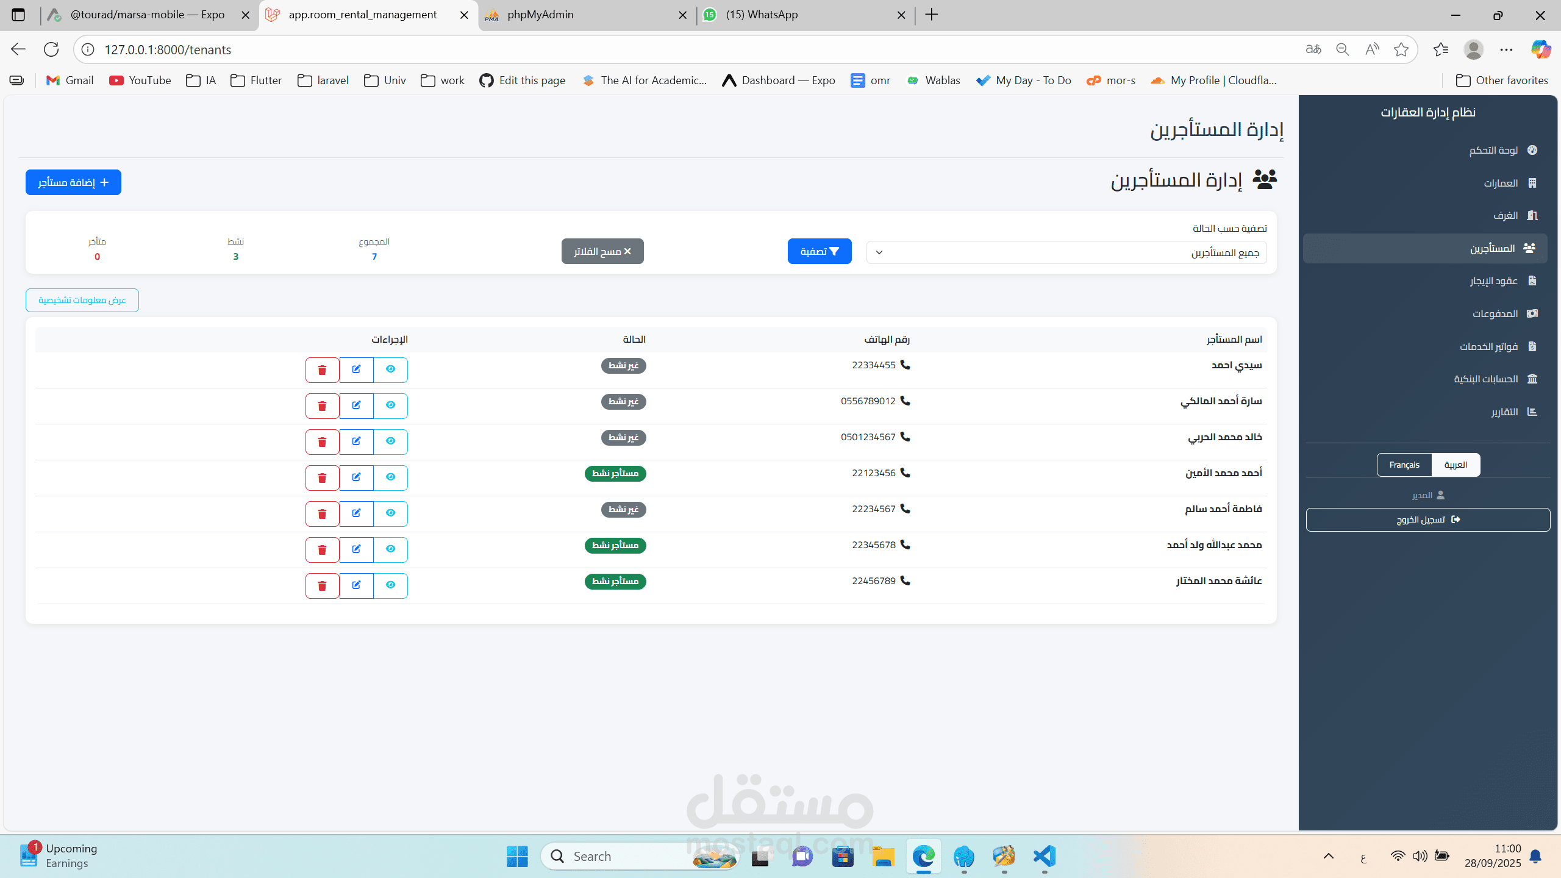Click the browser address bar URL
Screen dimensions: 1561x878
pos(168,49)
